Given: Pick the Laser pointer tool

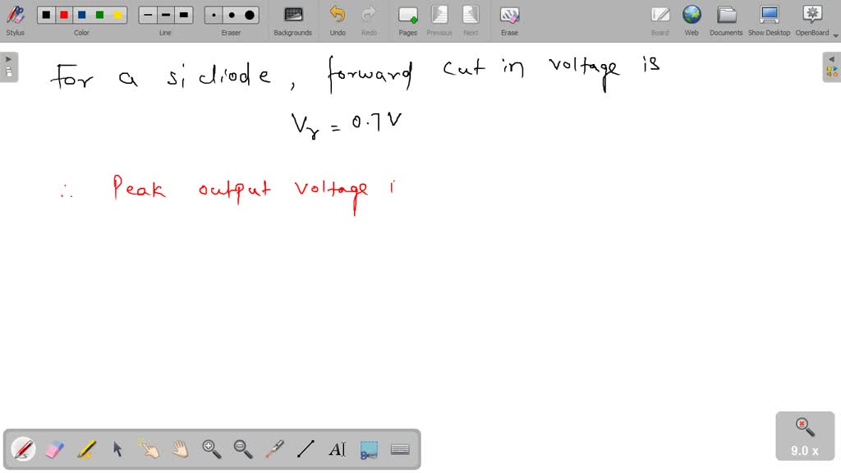Looking at the screenshot, I should coord(273,449).
